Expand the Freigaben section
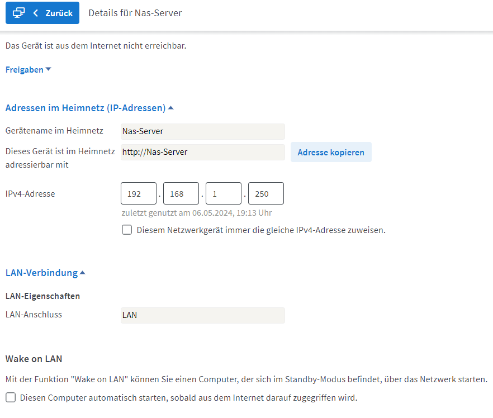The height and width of the screenshot is (418, 493). point(25,69)
